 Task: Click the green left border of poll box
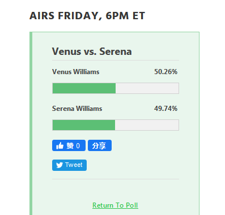tap(31, 123)
